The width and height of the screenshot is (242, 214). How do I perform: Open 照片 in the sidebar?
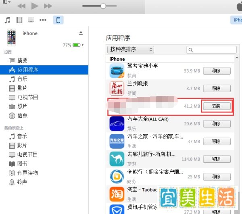click(44, 106)
